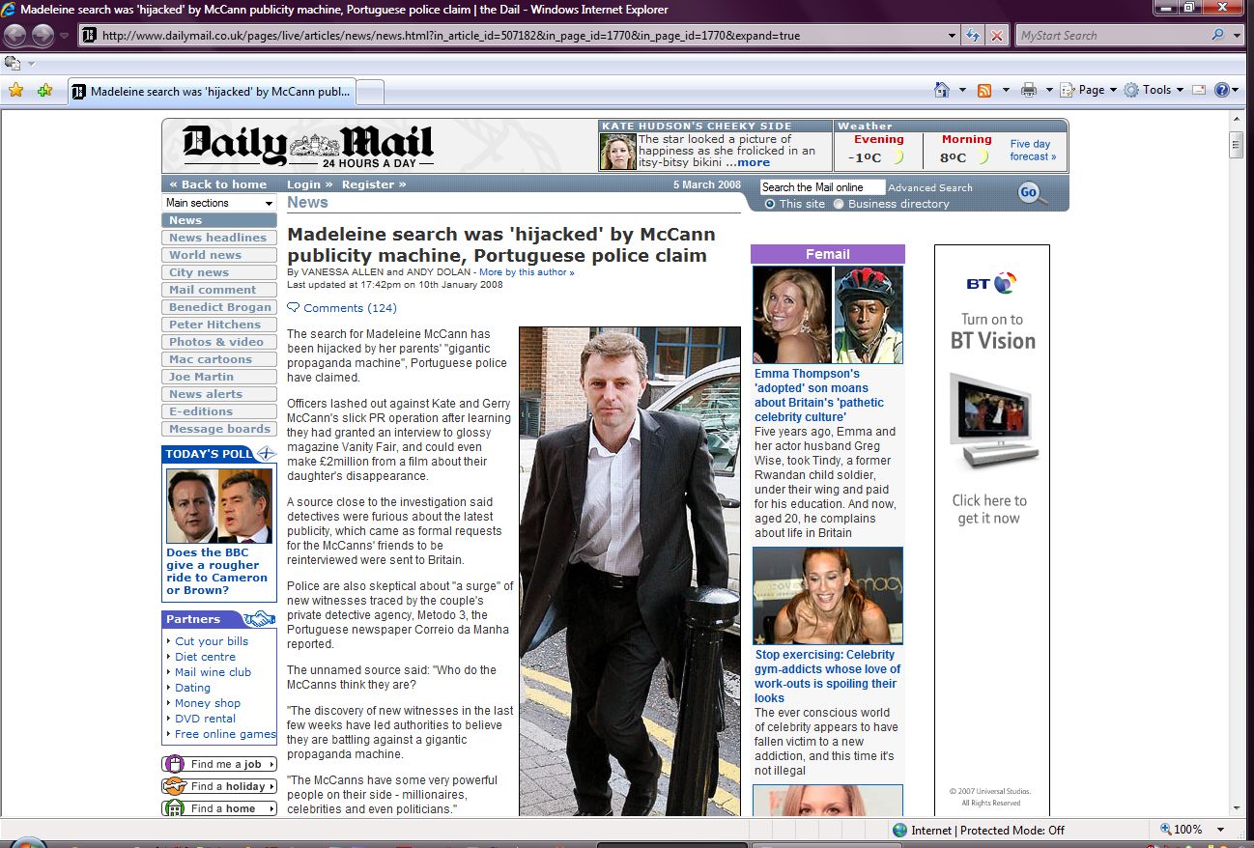Viewport: 1254px width, 848px height.
Task: Click the "Back to home" link
Action: 218,184
